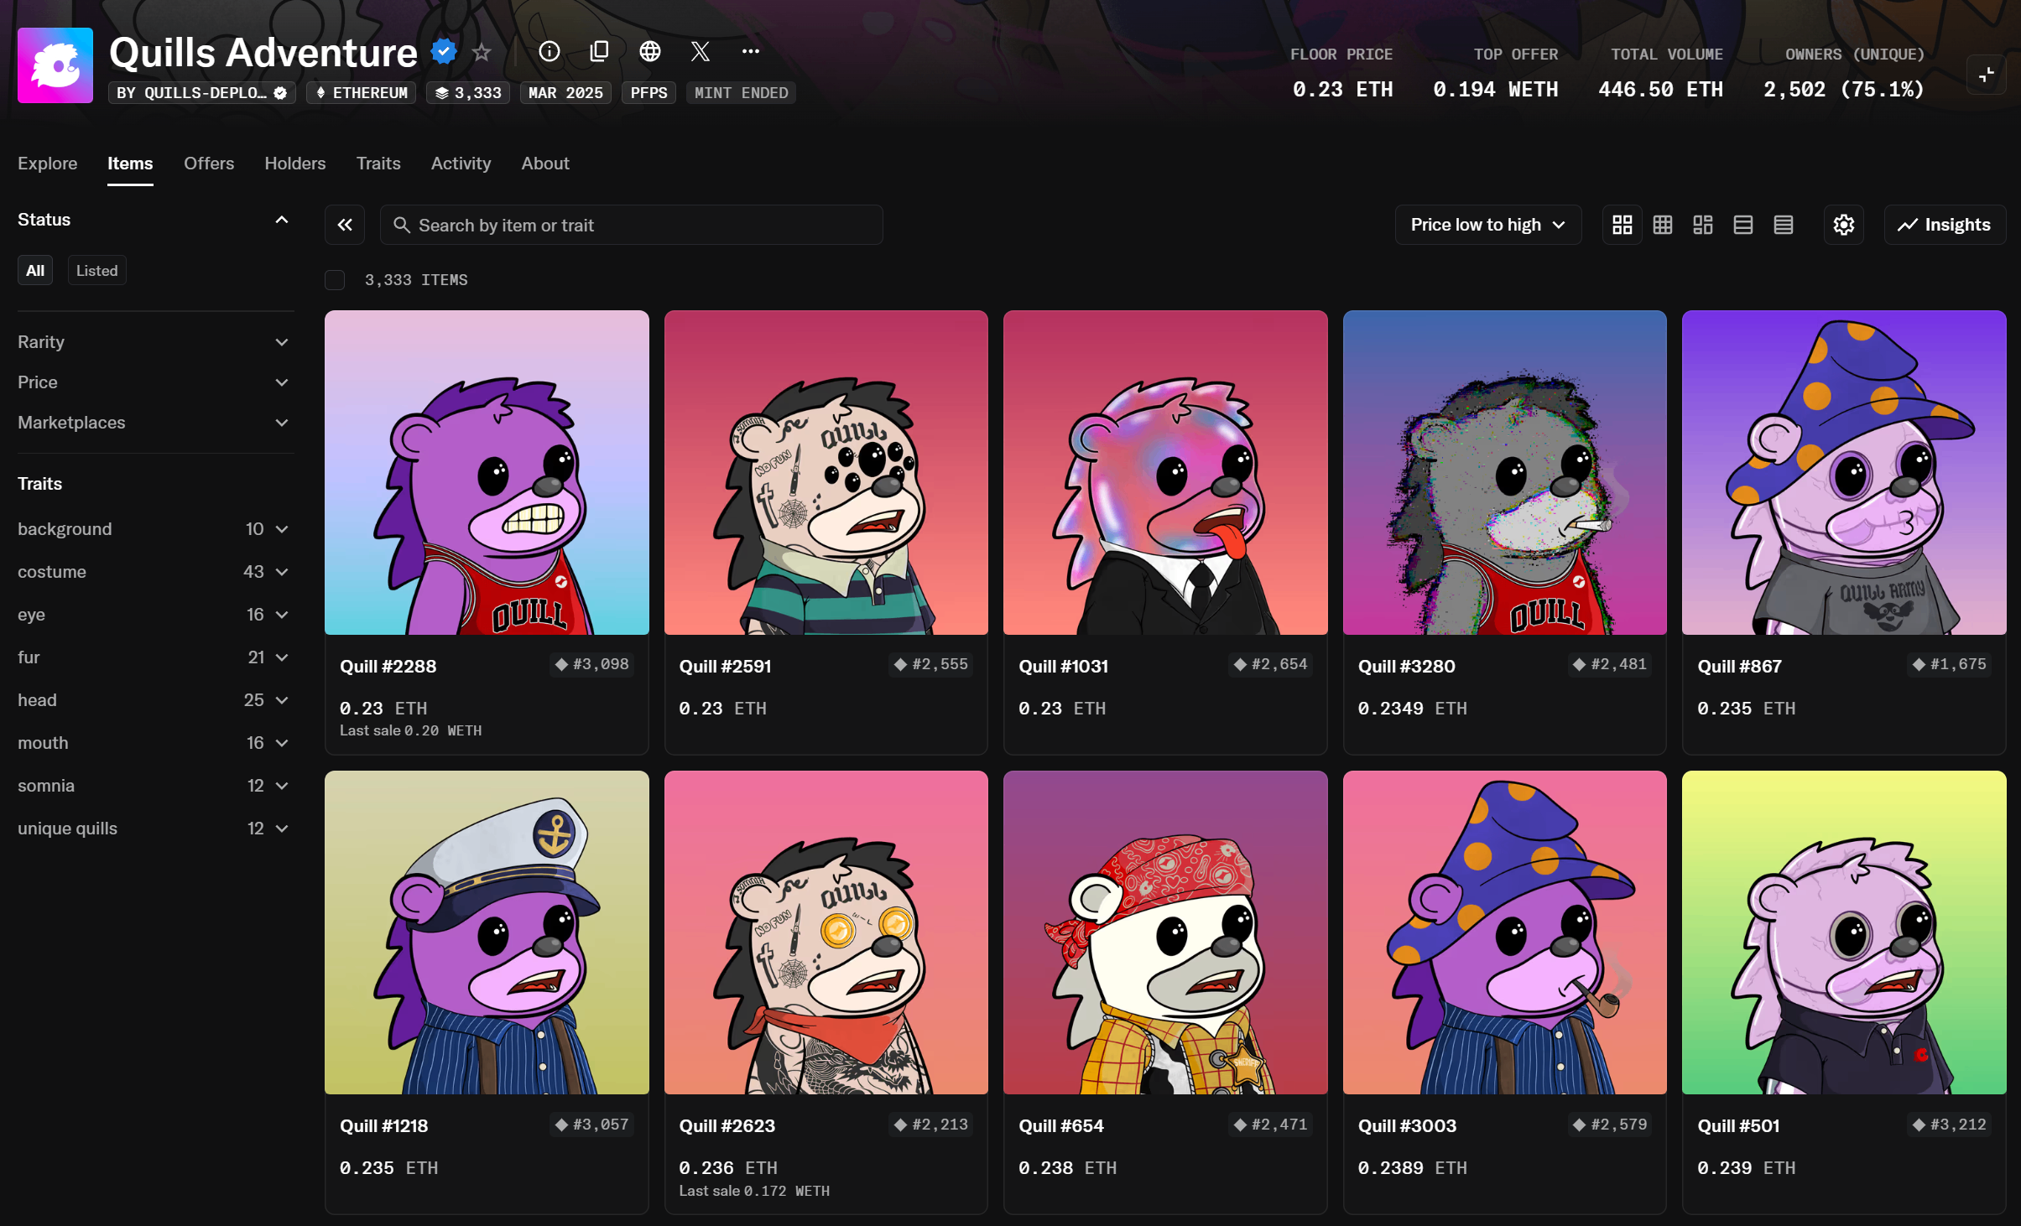Focus the search by item or trait field
Viewport: 2021px width, 1226px height.
coord(631,225)
